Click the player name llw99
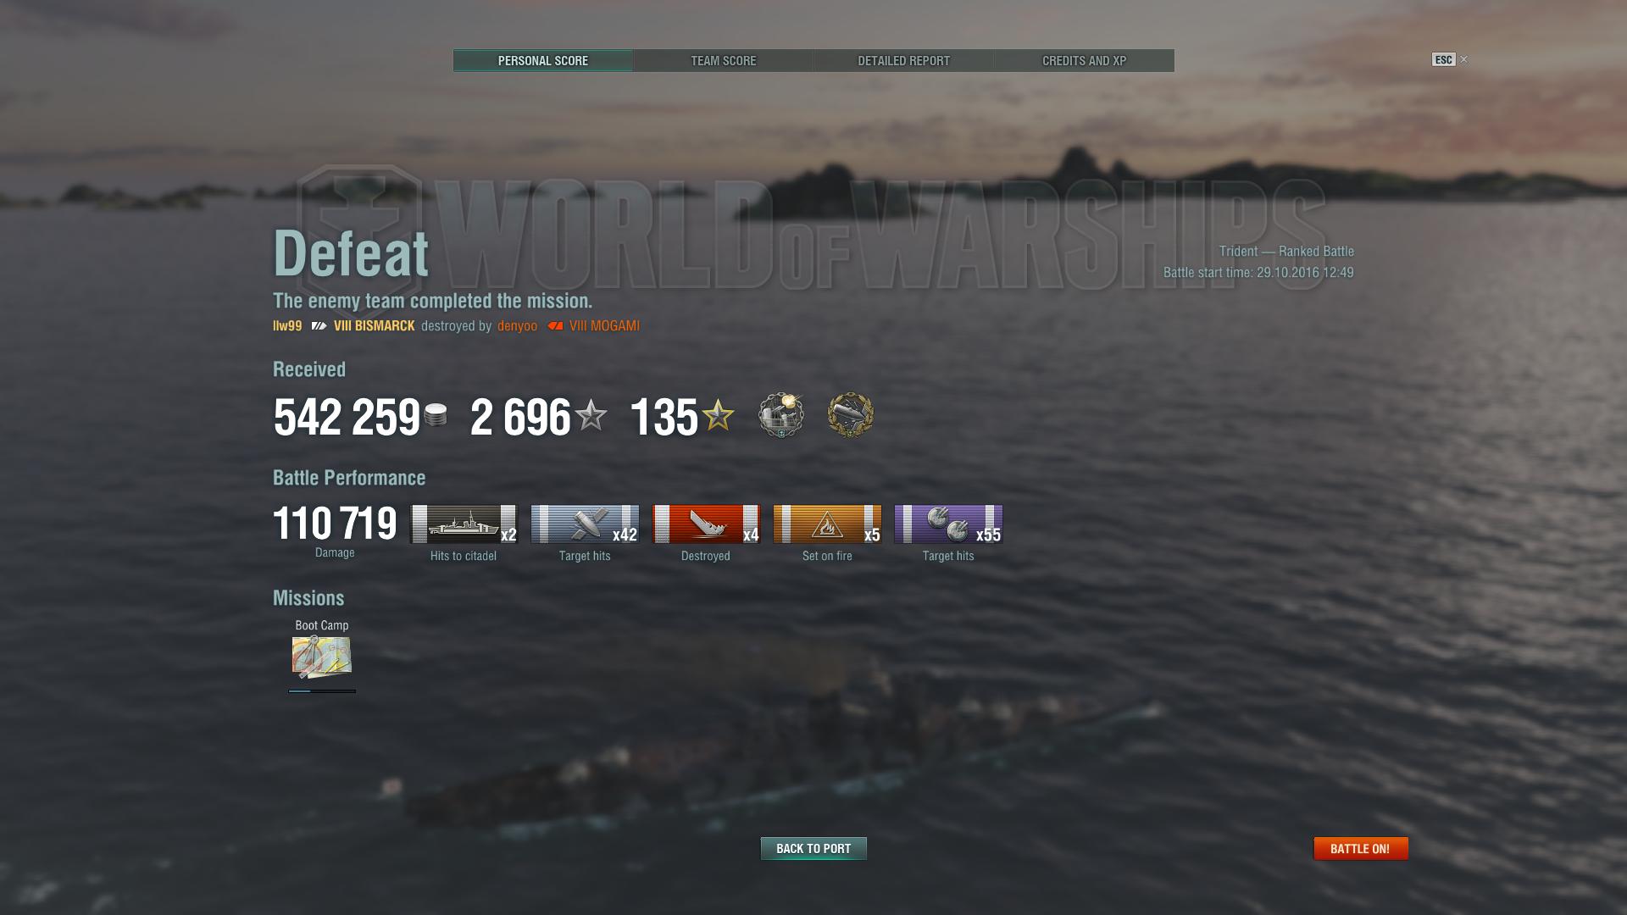The image size is (1627, 915). [287, 326]
